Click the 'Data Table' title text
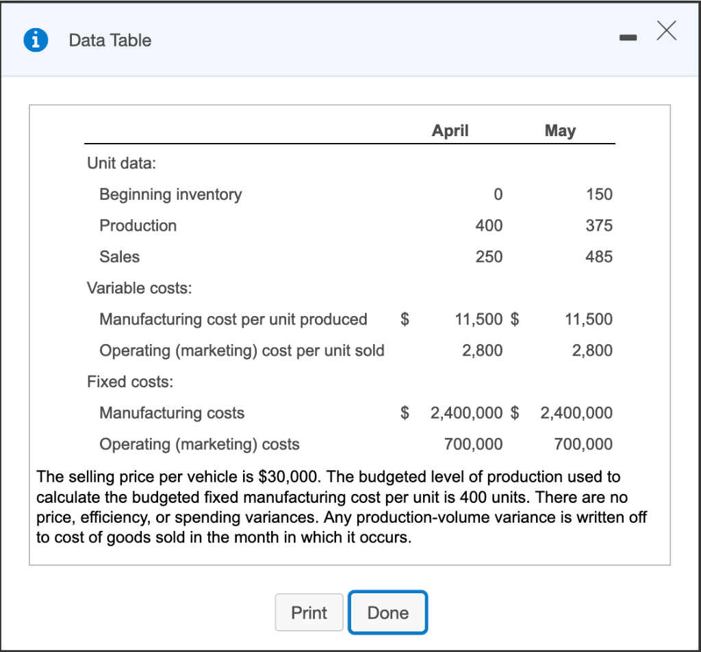Image resolution: width=701 pixels, height=652 pixels. 110,40
